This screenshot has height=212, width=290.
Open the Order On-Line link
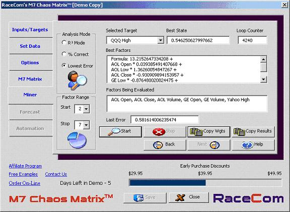[24, 183]
